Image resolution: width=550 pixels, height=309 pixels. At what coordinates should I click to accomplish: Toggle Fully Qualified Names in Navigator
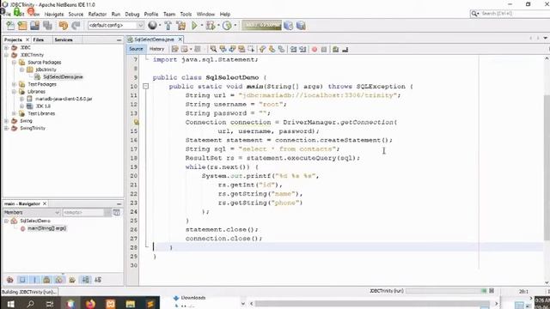tap(72, 280)
